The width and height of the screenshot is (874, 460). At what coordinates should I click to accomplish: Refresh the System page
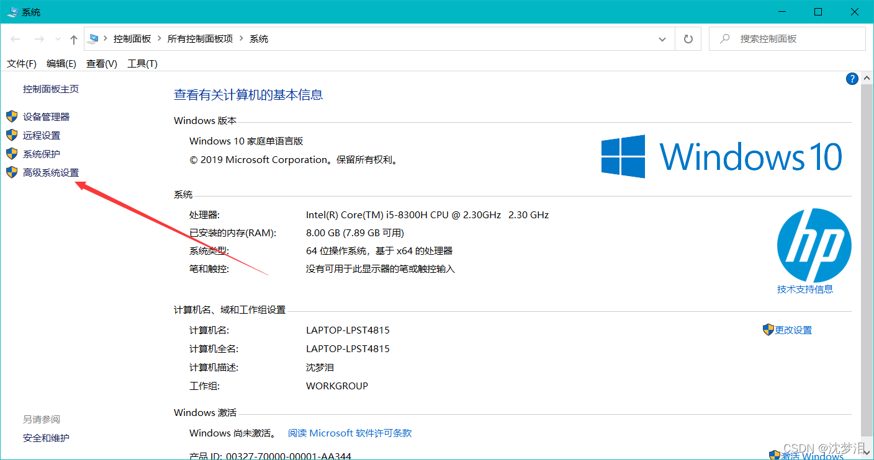[x=688, y=39]
